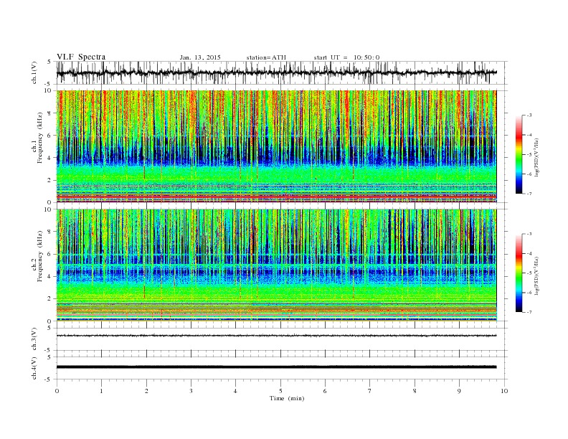Click the time axis tick label "9"

coord(459,391)
